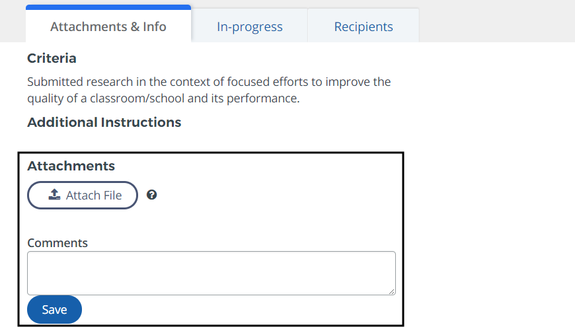Click the upload icon in Attach File
575x329 pixels.
tap(55, 195)
